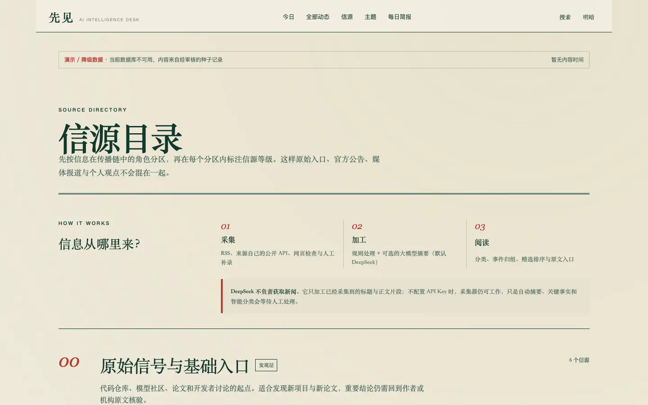Click the HOW IT WORKS label

[x=84, y=223]
